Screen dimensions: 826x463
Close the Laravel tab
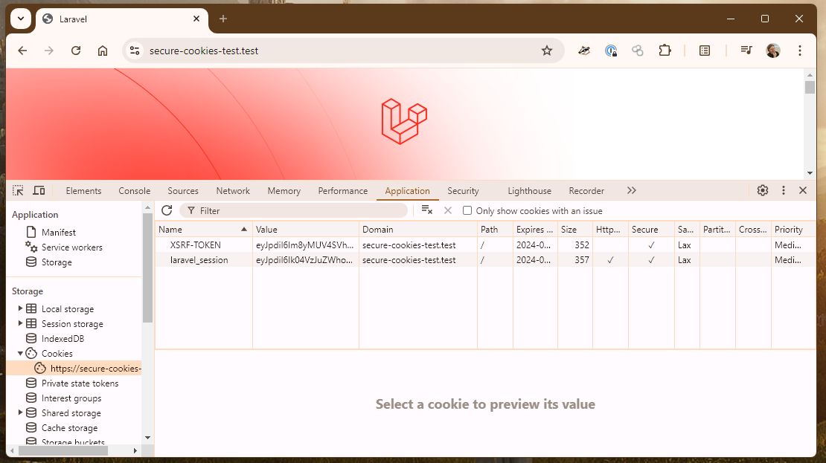(x=196, y=19)
